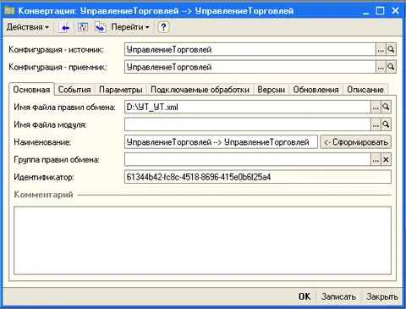Switch to the Версии tab
The width and height of the screenshot is (406, 309).
tap(272, 90)
